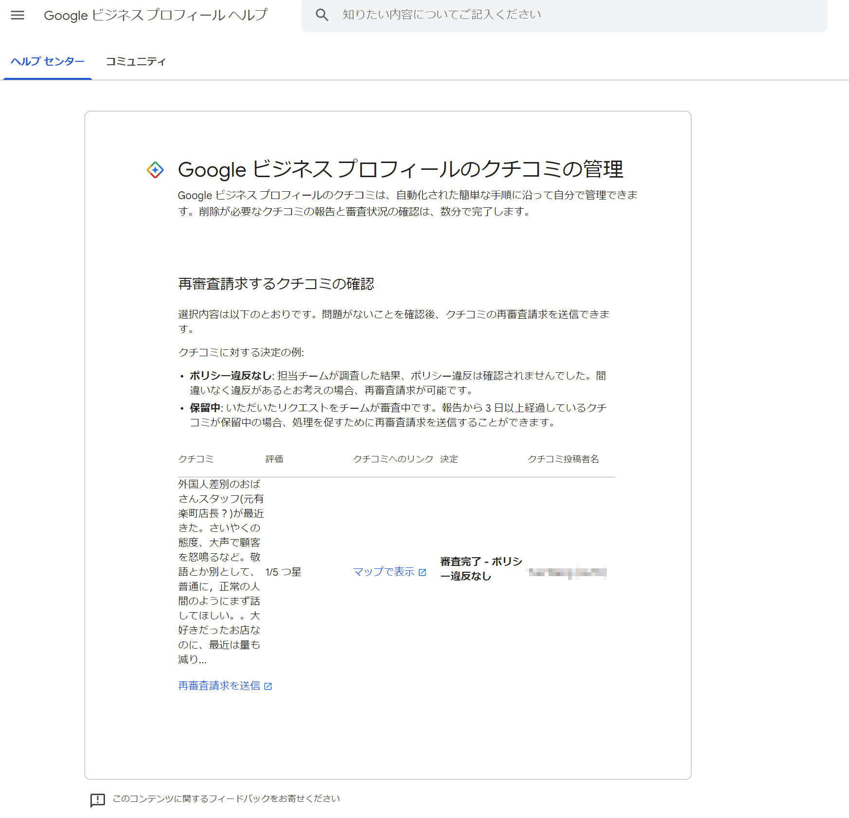Click the 再審査請求を送信 link

click(x=219, y=686)
